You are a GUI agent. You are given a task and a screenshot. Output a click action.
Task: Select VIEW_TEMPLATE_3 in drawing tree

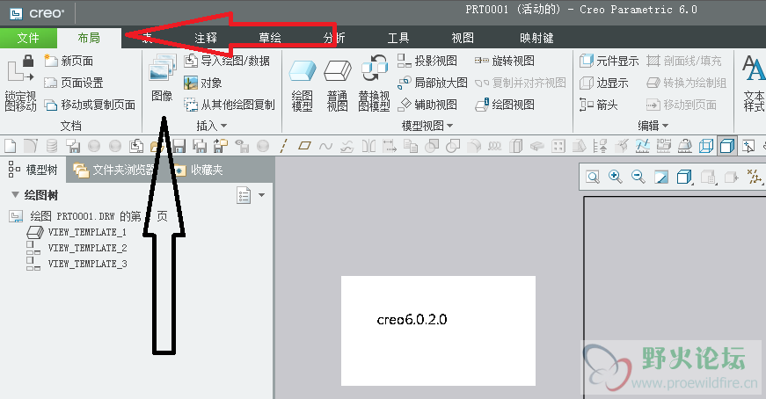[77, 264]
